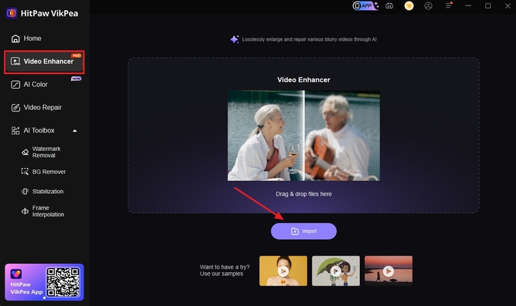Maximize the HitPaw VikPea window
This screenshot has height=306, width=516.
coord(488,5)
